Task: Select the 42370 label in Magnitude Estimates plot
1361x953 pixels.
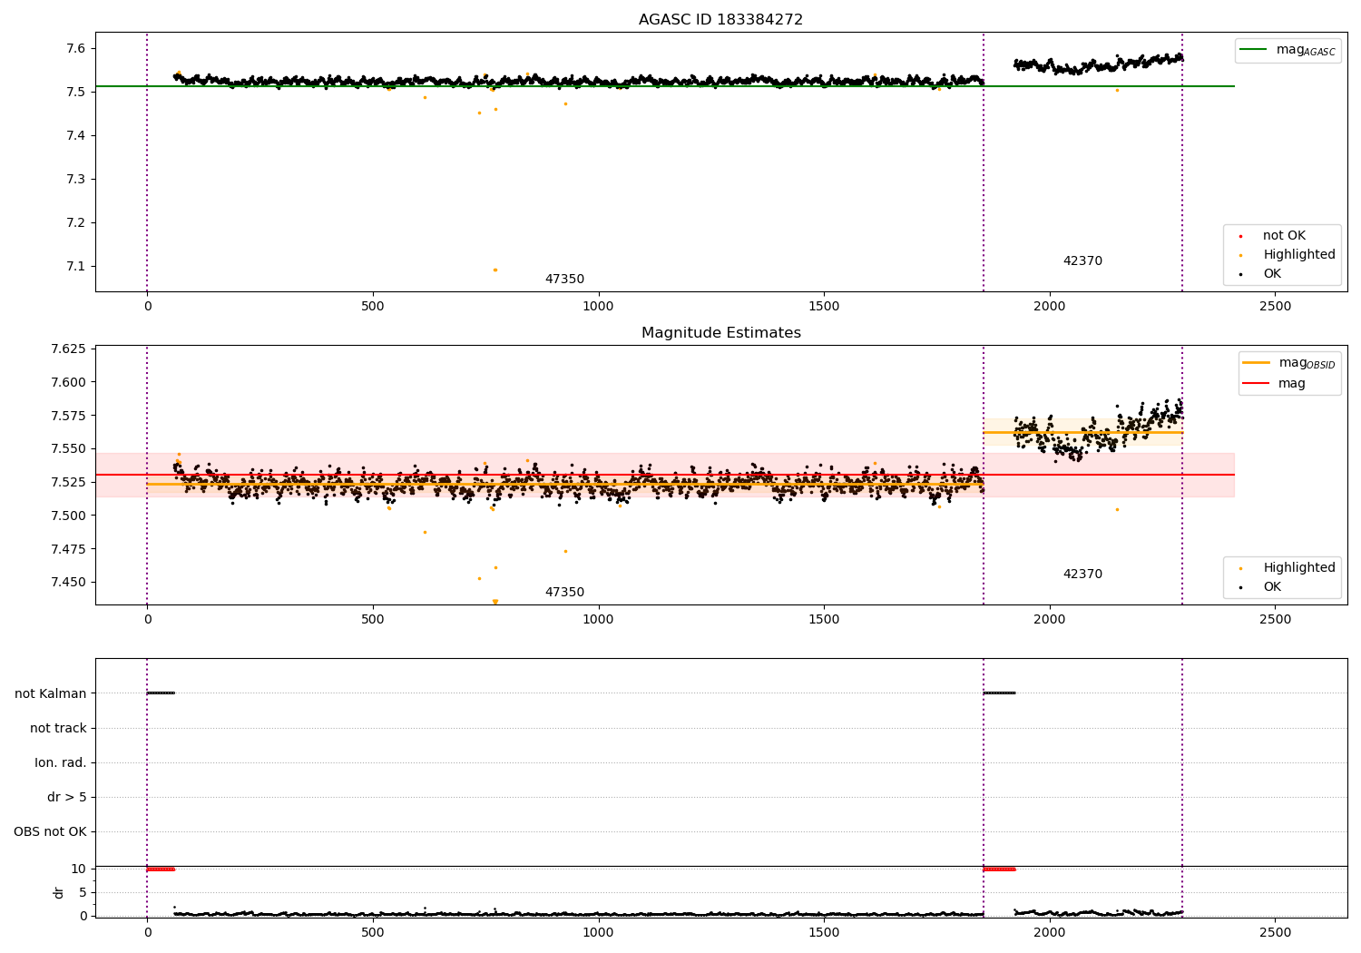Action: point(1082,575)
